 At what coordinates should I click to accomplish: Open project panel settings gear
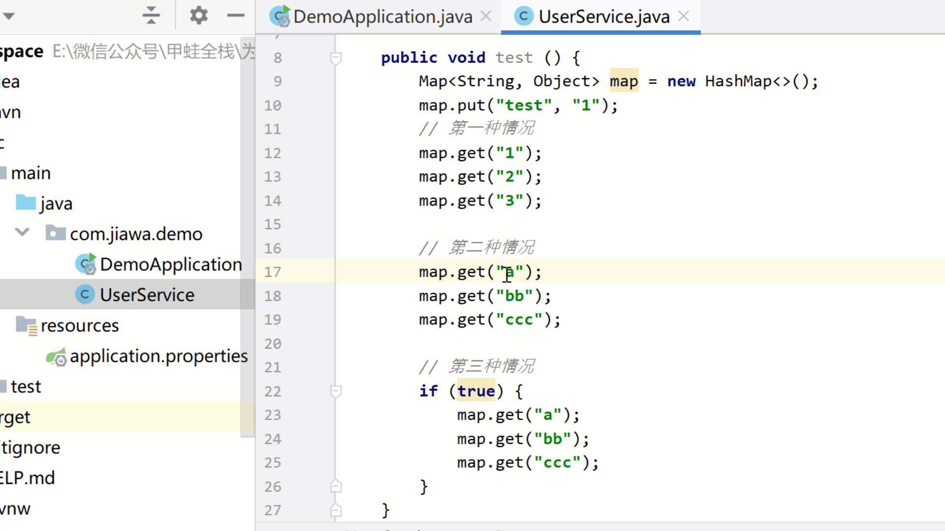pos(198,15)
